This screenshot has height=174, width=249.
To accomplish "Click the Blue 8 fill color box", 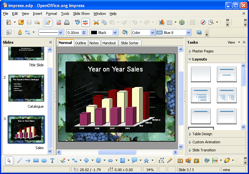I will pyautogui.click(x=171, y=33).
